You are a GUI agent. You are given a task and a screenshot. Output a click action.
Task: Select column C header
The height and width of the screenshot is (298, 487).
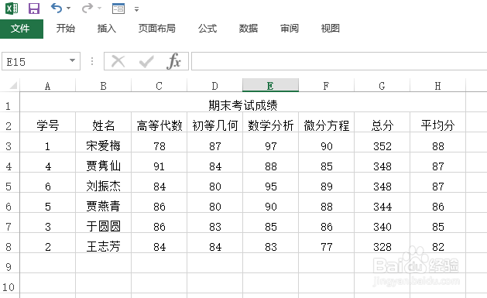point(159,86)
